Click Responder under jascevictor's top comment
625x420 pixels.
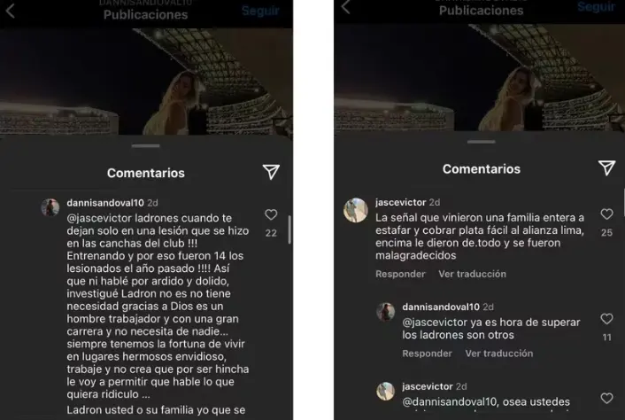[400, 274]
